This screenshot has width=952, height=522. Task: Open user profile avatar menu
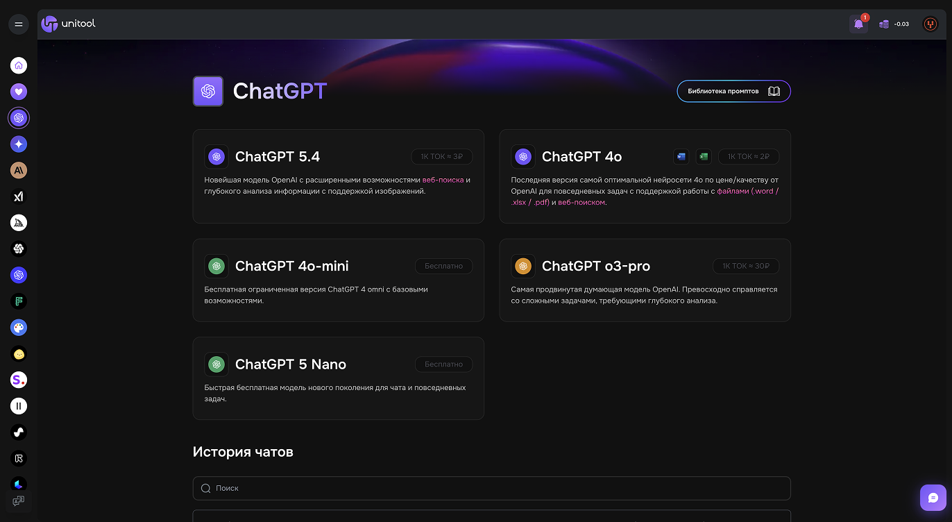(930, 24)
